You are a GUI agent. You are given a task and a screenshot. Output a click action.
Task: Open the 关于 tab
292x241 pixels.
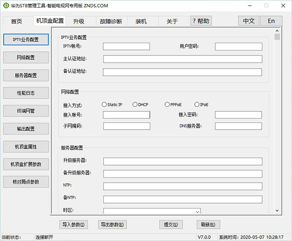[x=172, y=21]
